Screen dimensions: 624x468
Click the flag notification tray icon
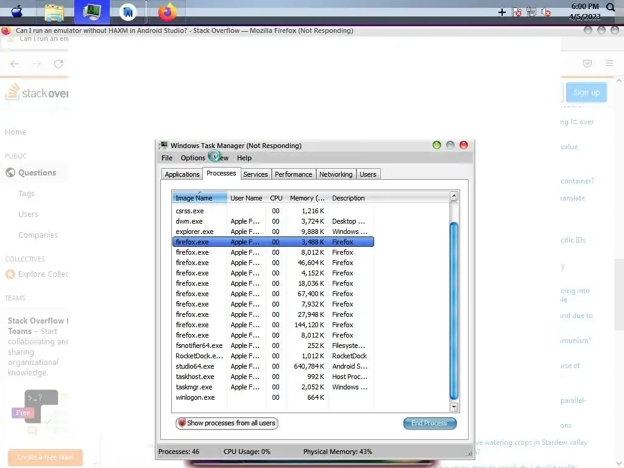click(517, 12)
